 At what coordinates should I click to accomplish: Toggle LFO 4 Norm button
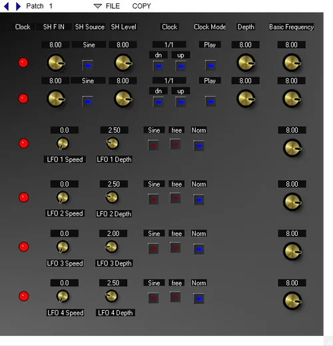click(x=198, y=299)
